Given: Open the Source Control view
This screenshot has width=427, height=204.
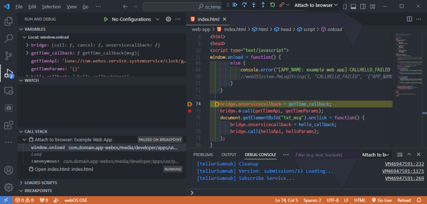Looking at the screenshot, I should click(9, 56).
